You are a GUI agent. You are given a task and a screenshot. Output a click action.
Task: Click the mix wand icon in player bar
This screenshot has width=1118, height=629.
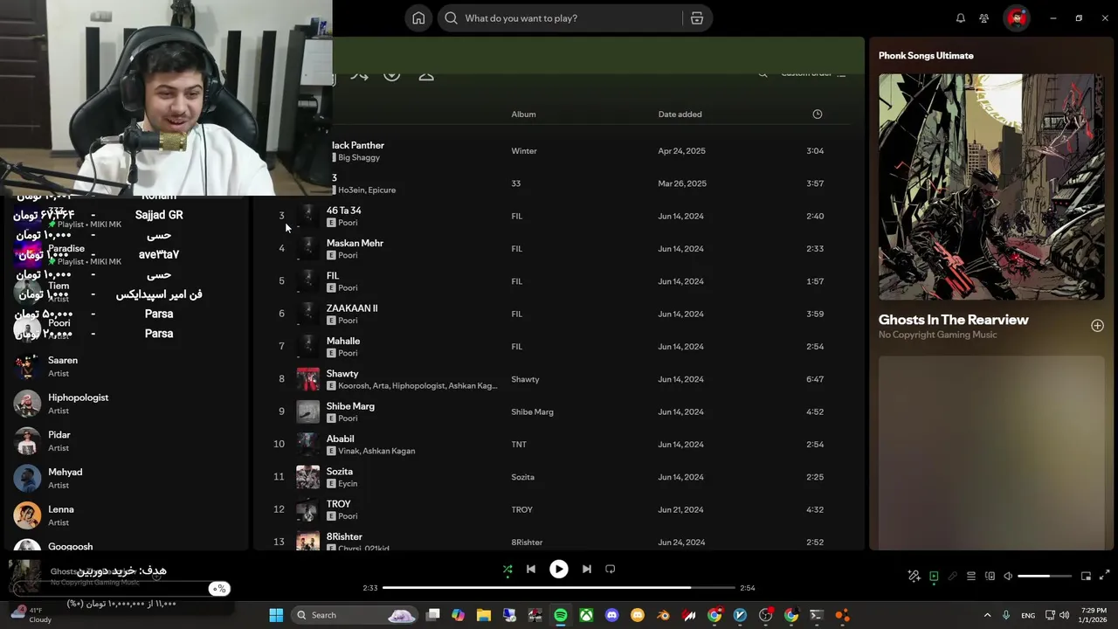pyautogui.click(x=914, y=577)
